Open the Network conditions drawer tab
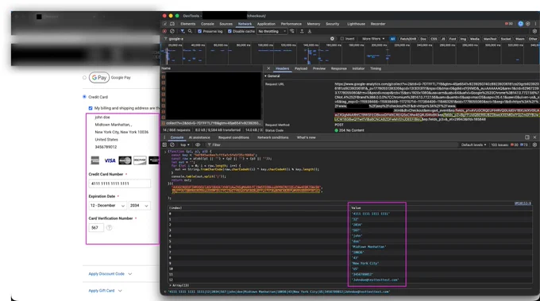 272,137
